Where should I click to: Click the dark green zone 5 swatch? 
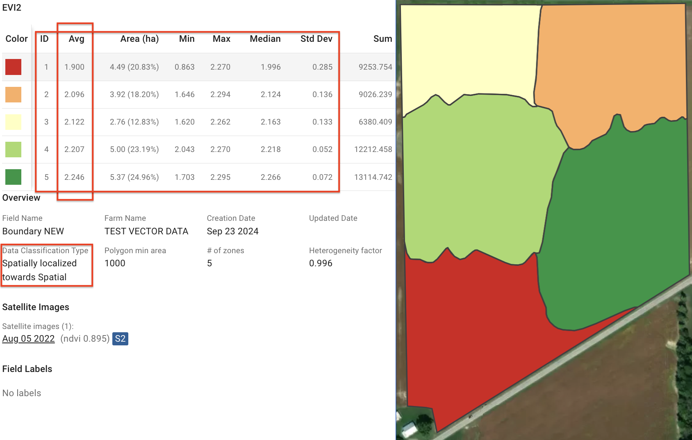(13, 177)
